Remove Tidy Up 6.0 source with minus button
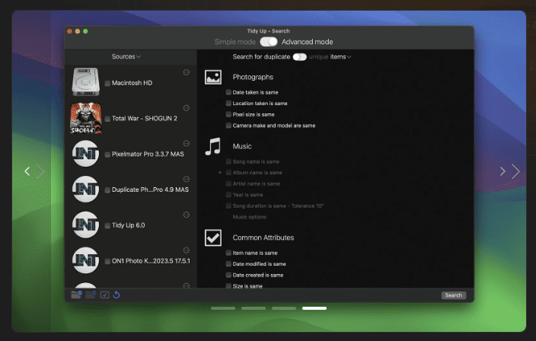The image size is (536, 341). click(x=187, y=215)
